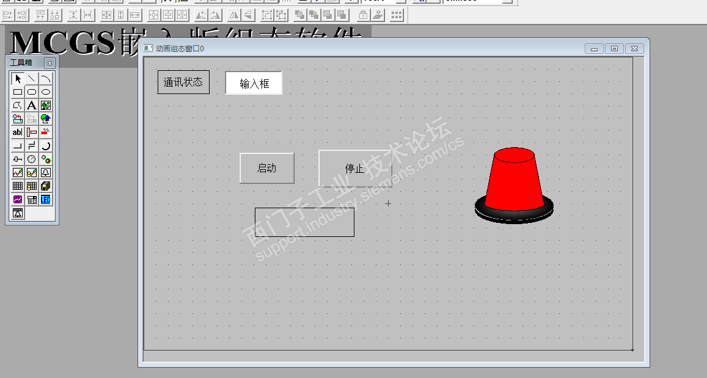Choose the rectangle tool in toolbox
The width and height of the screenshot is (707, 378).
pos(18,92)
